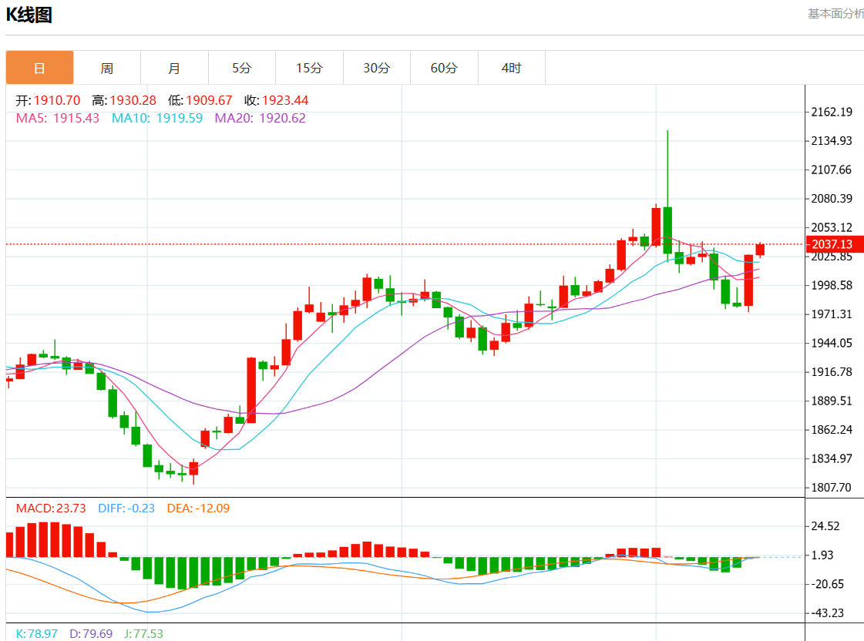This screenshot has width=864, height=641.
Task: Click the J:77.53 KDJ value
Action: 143,634
